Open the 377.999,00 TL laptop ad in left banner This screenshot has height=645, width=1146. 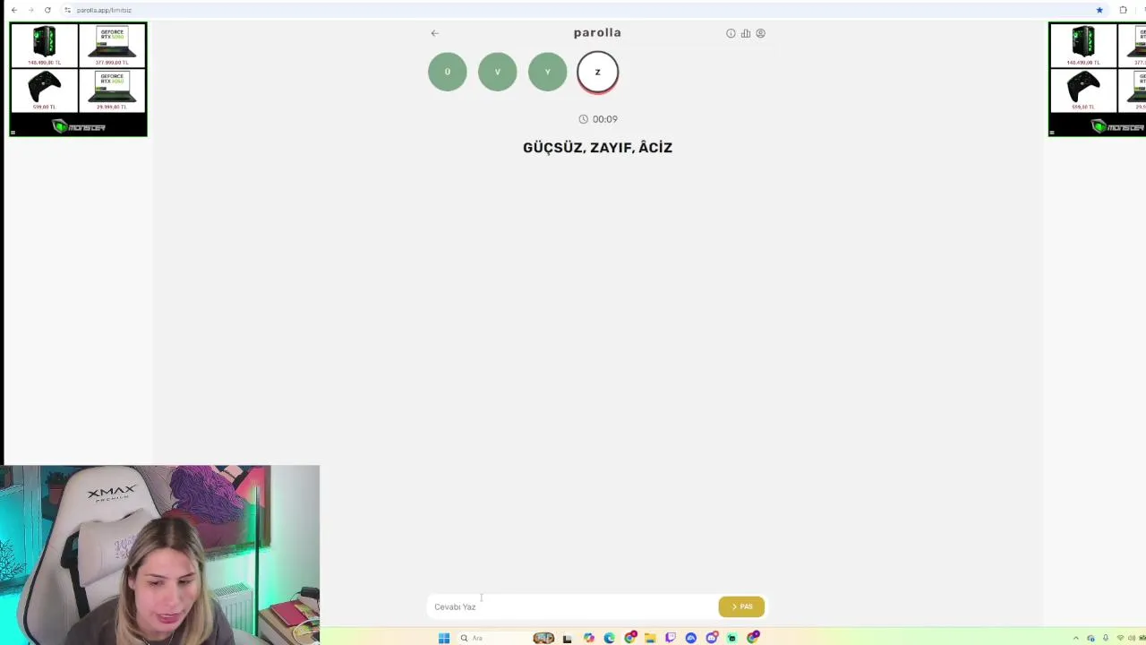(112, 46)
